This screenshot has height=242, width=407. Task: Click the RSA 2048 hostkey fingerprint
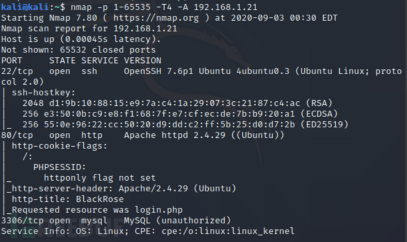(x=178, y=103)
